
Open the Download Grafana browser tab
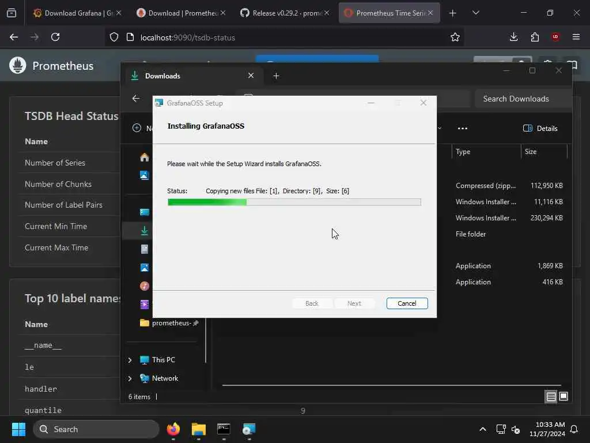pyautogui.click(x=78, y=13)
